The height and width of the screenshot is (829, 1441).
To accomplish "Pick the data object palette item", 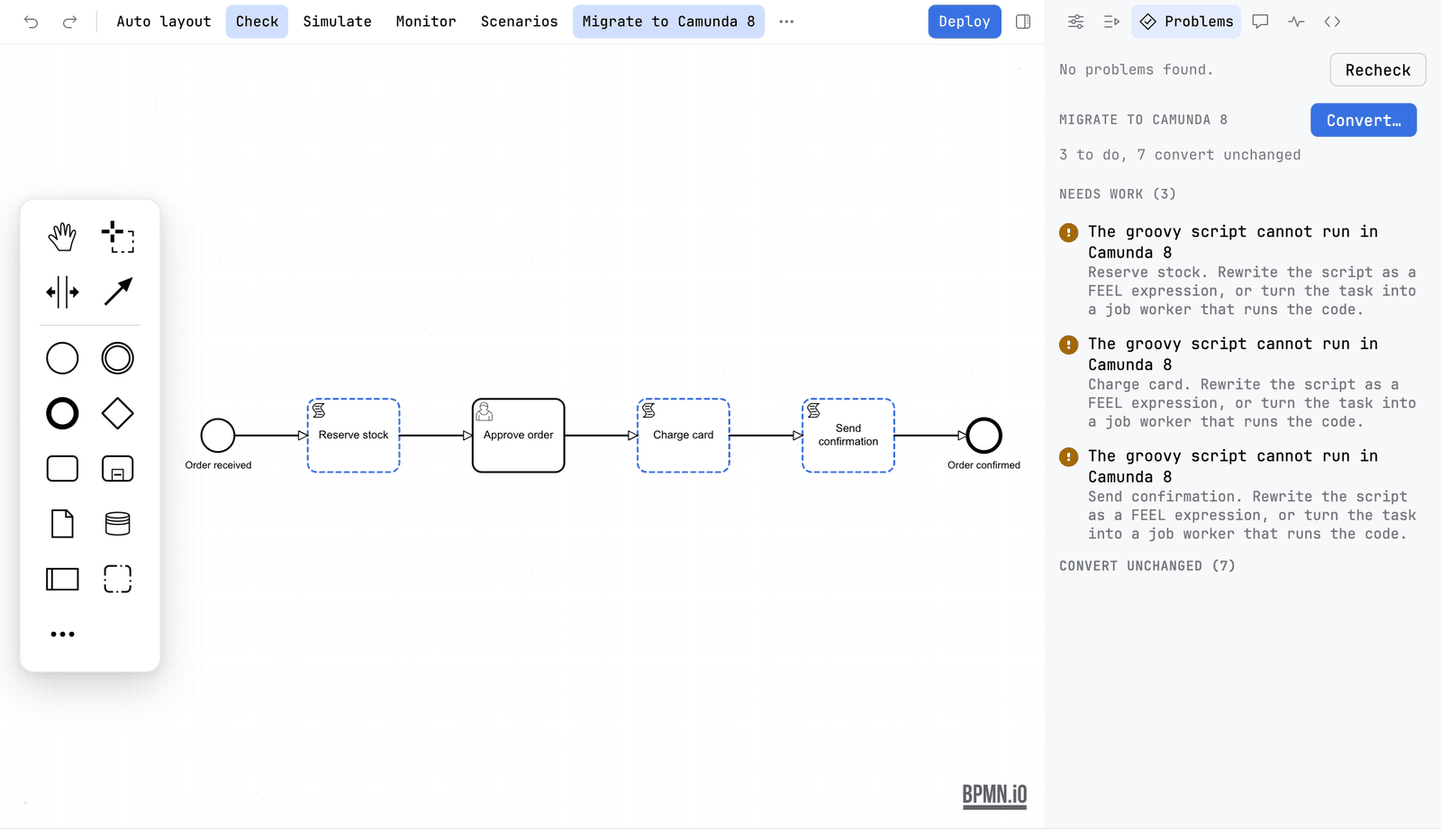I will [62, 524].
